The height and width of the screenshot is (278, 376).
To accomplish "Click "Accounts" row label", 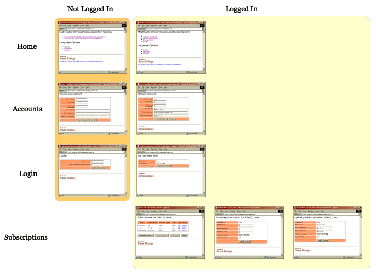I will click(27, 109).
